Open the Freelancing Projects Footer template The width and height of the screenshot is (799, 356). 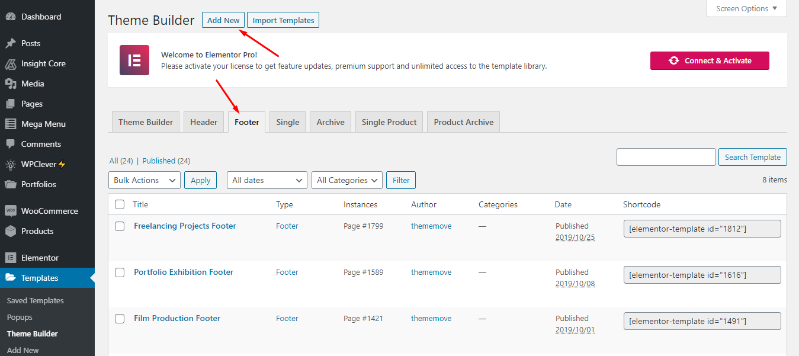(x=185, y=226)
